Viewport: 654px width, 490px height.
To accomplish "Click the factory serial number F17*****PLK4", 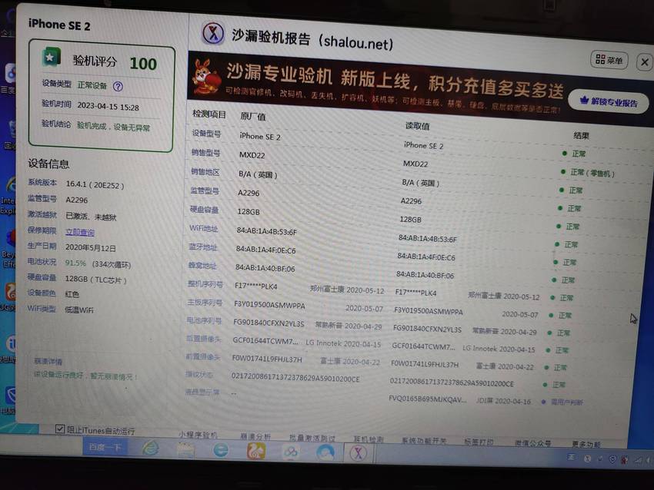I will coord(255,286).
